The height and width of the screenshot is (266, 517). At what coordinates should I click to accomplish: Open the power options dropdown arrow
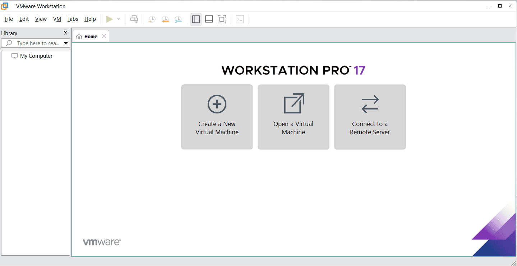pos(119,19)
